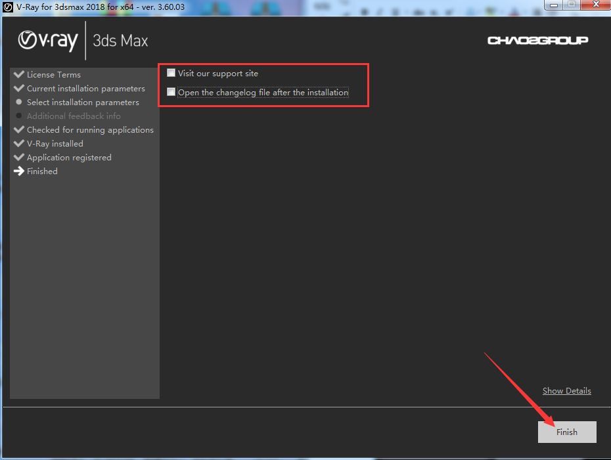This screenshot has height=460, width=611.
Task: Select the License Terms step
Action: point(54,74)
